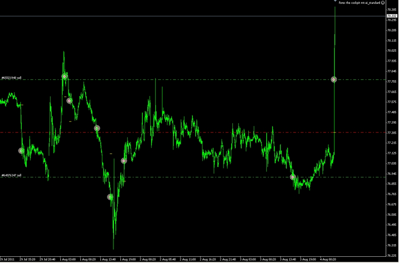
Task: Click the '4 Aug 00:20' time label
Action: click(x=328, y=259)
